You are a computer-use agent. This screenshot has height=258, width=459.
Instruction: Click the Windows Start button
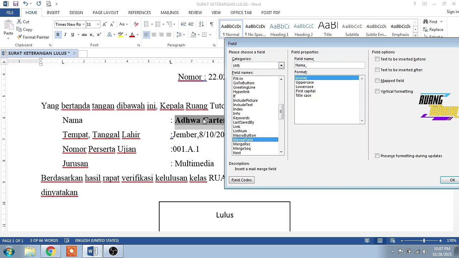[9, 252]
